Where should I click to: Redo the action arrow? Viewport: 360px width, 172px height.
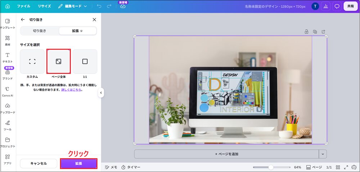pyautogui.click(x=109, y=6)
